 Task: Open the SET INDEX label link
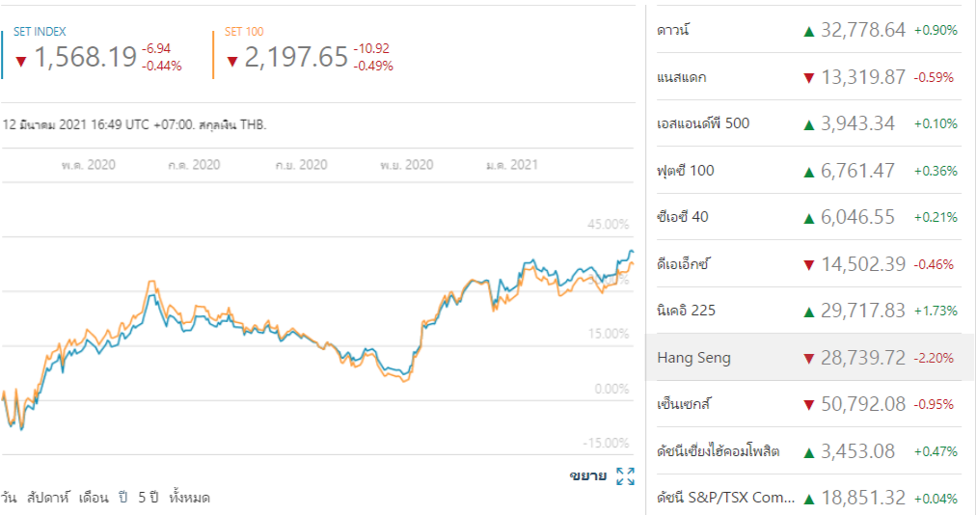(40, 32)
